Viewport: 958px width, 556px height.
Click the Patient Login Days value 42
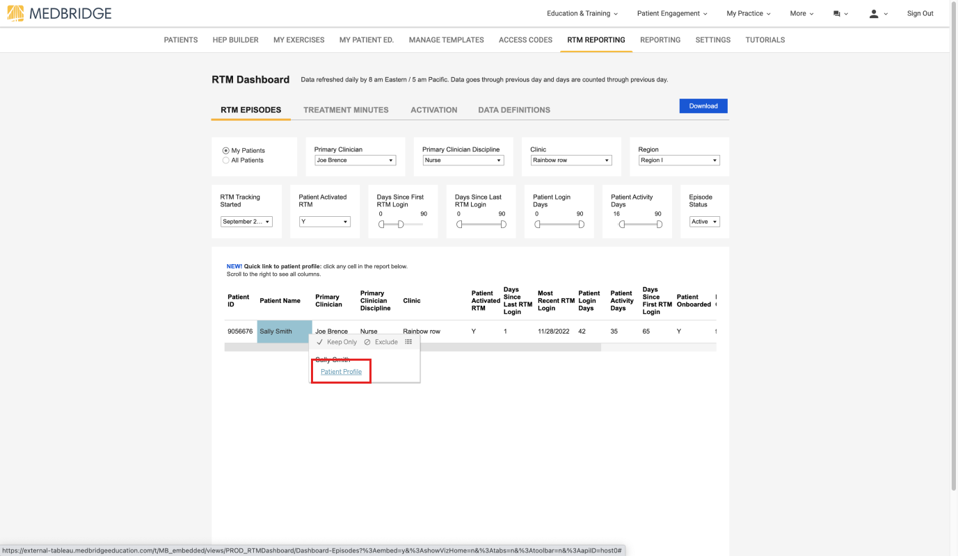point(582,332)
